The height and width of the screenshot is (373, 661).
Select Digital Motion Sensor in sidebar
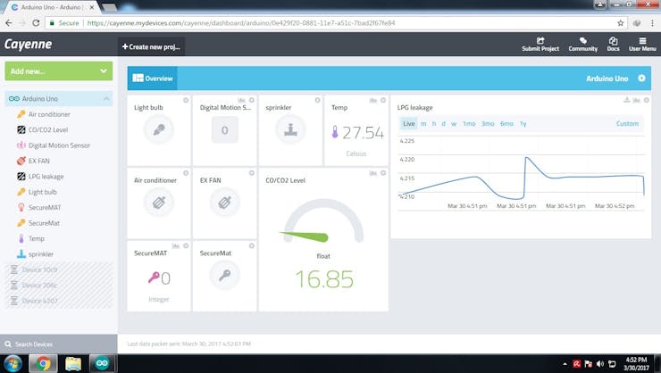(x=59, y=145)
